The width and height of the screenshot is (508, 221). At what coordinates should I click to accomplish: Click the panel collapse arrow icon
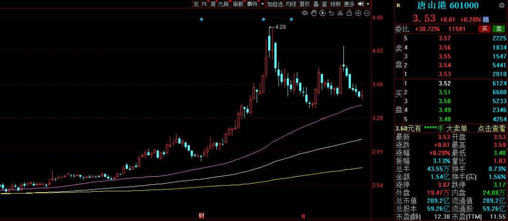pos(361,4)
